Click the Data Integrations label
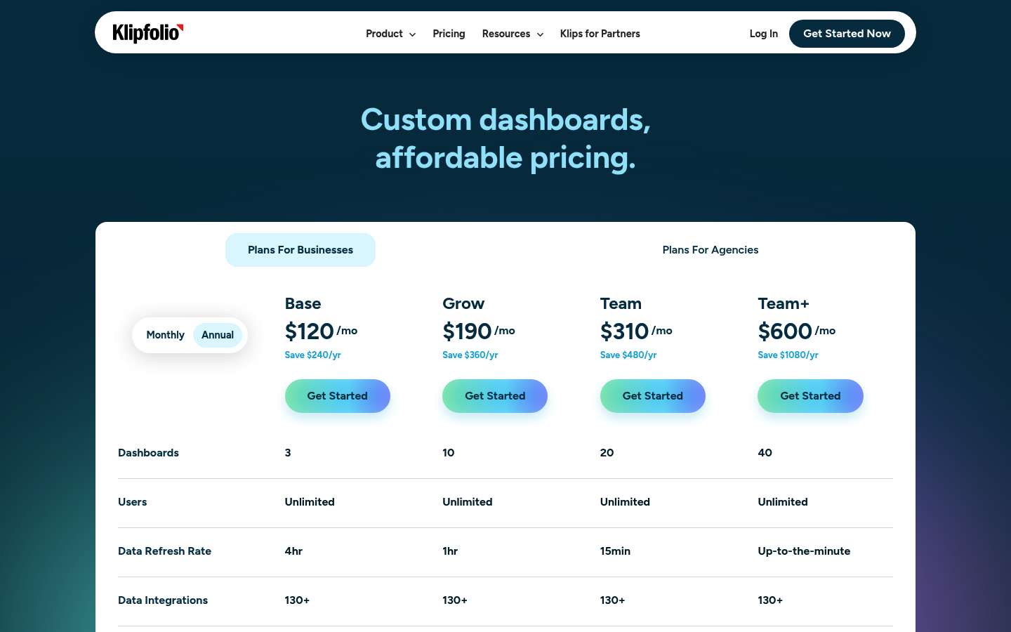Screen dimensions: 1011x632 [x=163, y=600]
